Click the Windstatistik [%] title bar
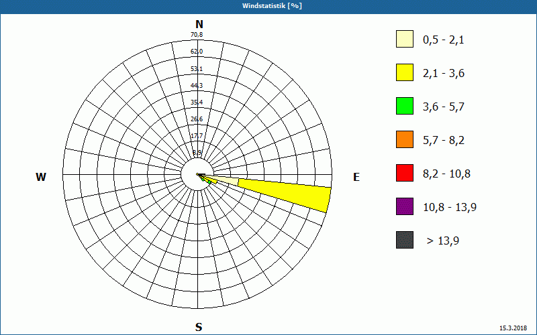The image size is (537, 335). [x=268, y=6]
